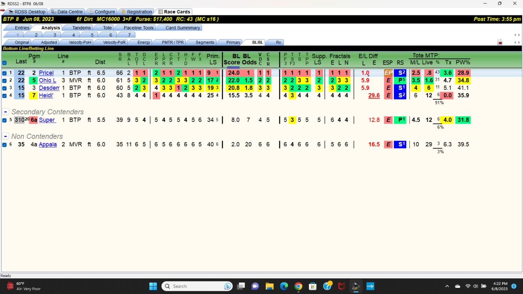The image size is (523, 294).
Task: Open Teams chat taskbar icon
Action: click(255, 286)
